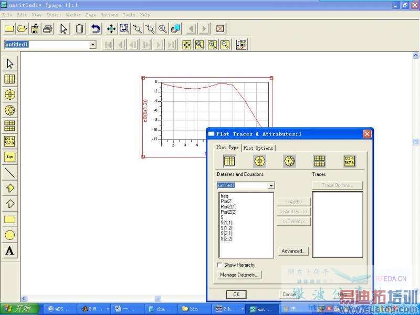The width and height of the screenshot is (420, 315).
Task: Select the yellow circle shape tool
Action: click(x=10, y=235)
